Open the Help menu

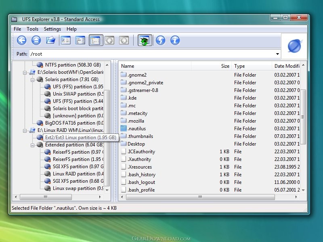click(71, 29)
